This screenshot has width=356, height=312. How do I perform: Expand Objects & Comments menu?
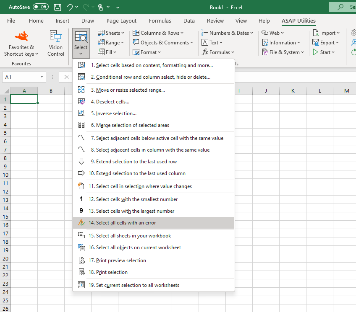(x=163, y=43)
